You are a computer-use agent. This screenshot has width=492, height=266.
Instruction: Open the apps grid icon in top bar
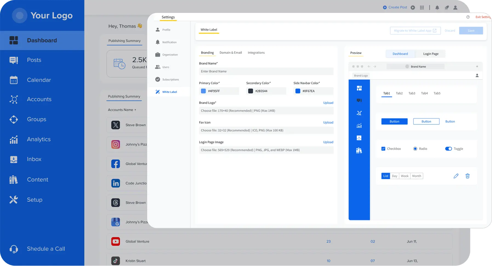click(x=422, y=8)
